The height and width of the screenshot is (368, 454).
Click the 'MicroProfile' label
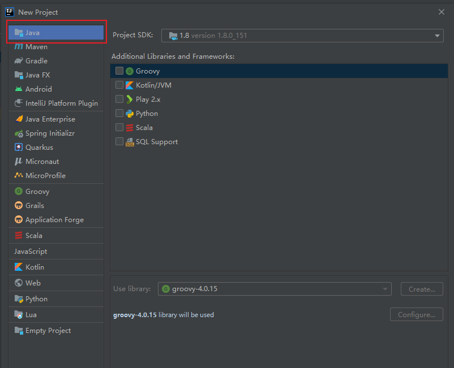[x=45, y=175]
